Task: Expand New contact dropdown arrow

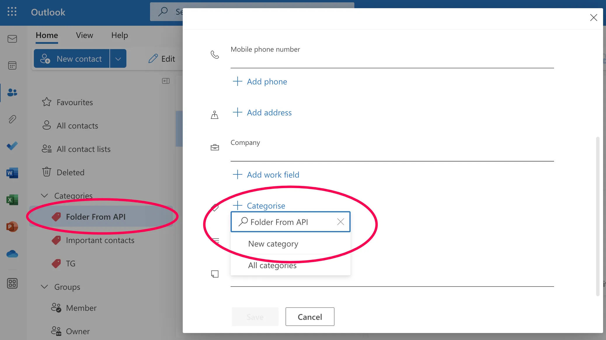Action: tap(118, 59)
